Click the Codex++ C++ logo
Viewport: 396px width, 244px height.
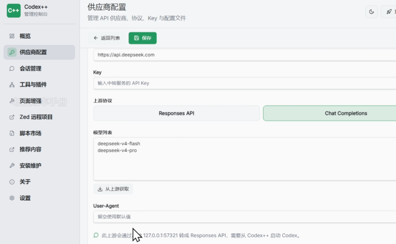(14, 11)
